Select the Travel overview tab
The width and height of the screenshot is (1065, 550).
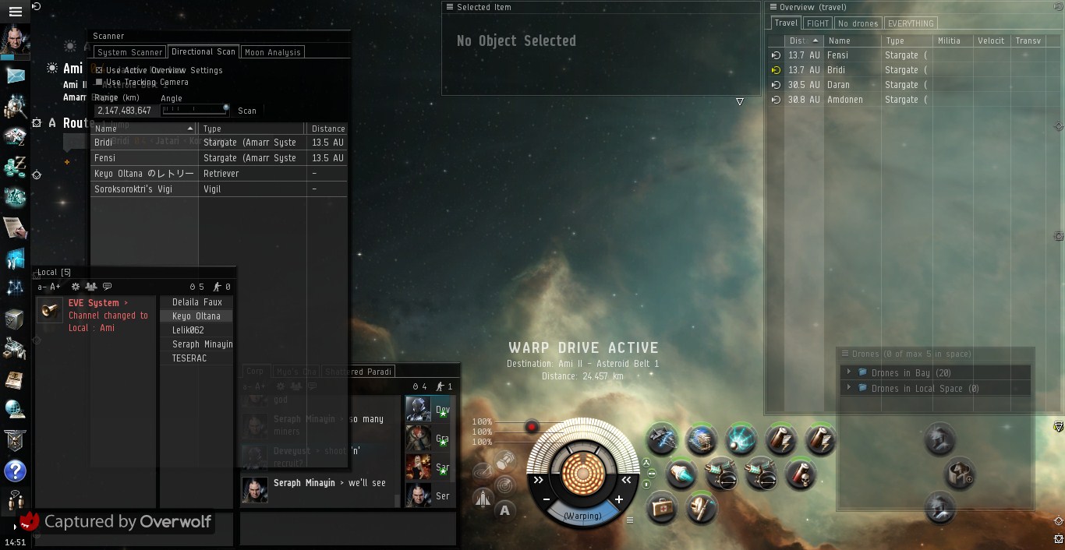pos(786,23)
